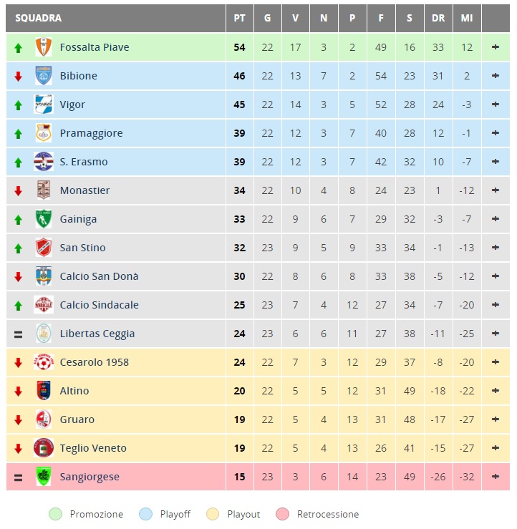
Task: Click the pink Retrocessione legend swatch
Action: pos(282,514)
